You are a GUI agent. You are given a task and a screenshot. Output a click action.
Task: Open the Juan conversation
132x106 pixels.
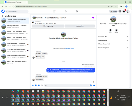15,62
